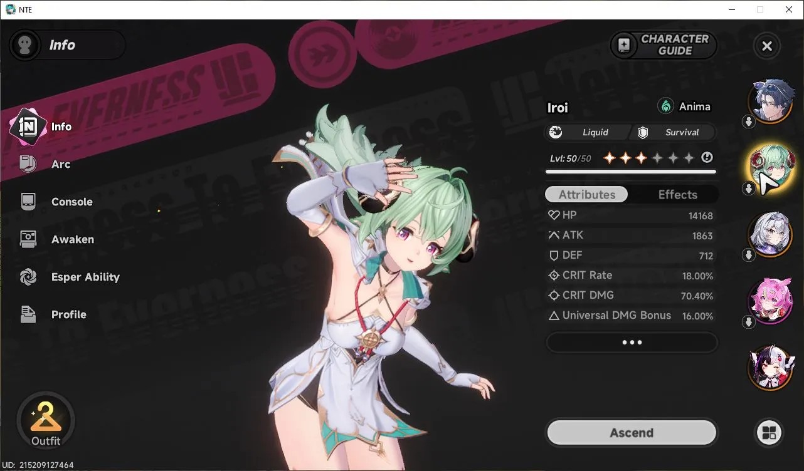Click the NTE app icon in the title bar
The height and width of the screenshot is (471, 804).
click(11, 9)
